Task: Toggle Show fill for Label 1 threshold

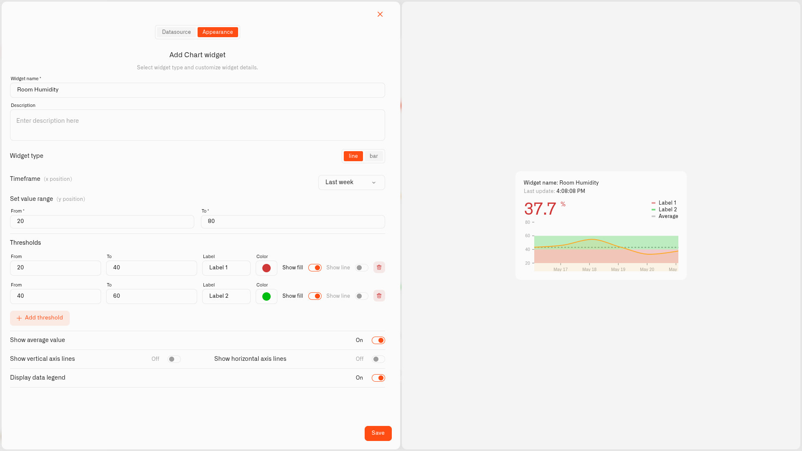Action: (x=315, y=268)
